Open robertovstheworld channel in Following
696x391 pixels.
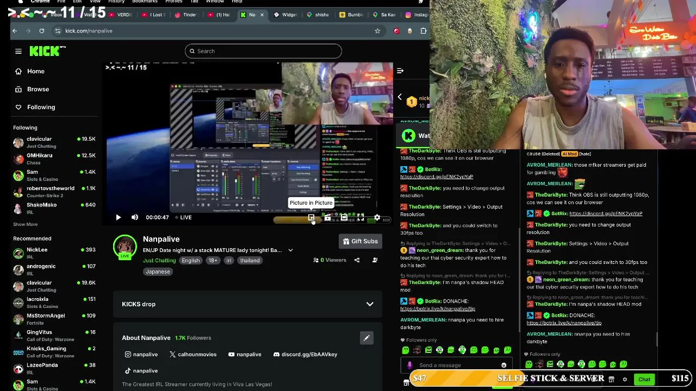[x=54, y=192]
